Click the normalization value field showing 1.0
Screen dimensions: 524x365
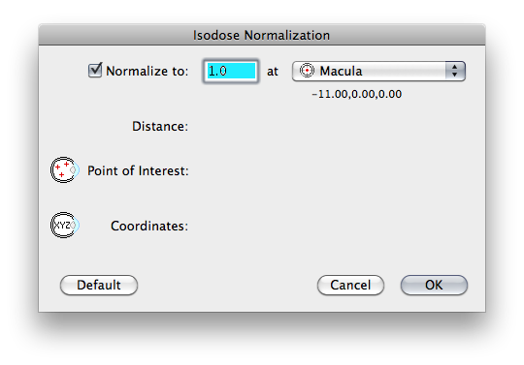[x=231, y=71]
